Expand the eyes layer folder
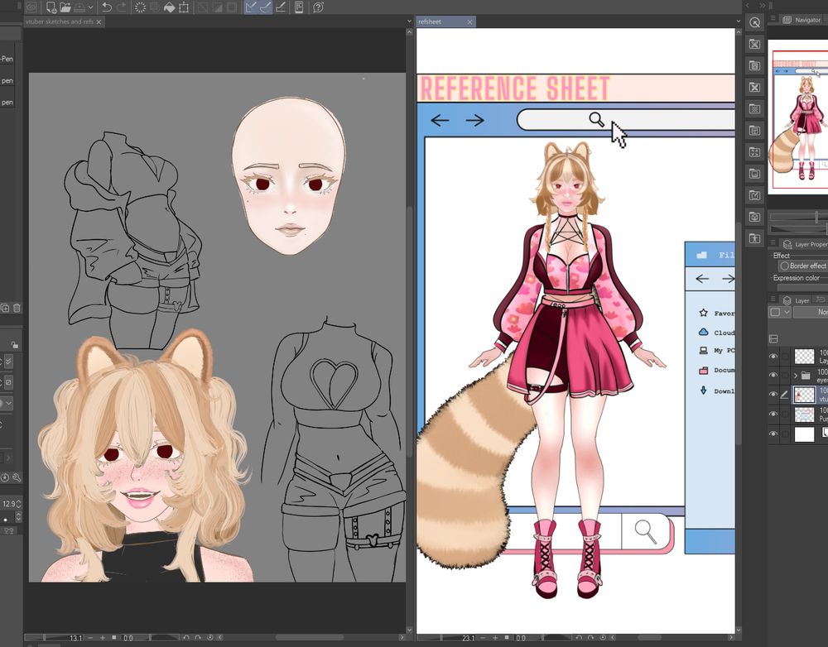 tap(796, 376)
